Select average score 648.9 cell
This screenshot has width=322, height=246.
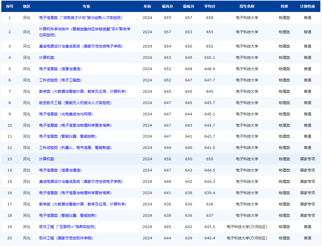[x=210, y=69]
